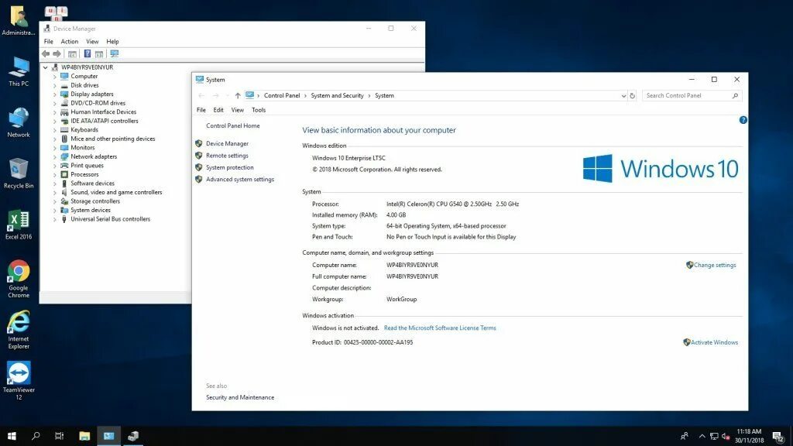Click People icon in taskbar tray
Viewport: 793px width, 446px height.
point(685,436)
